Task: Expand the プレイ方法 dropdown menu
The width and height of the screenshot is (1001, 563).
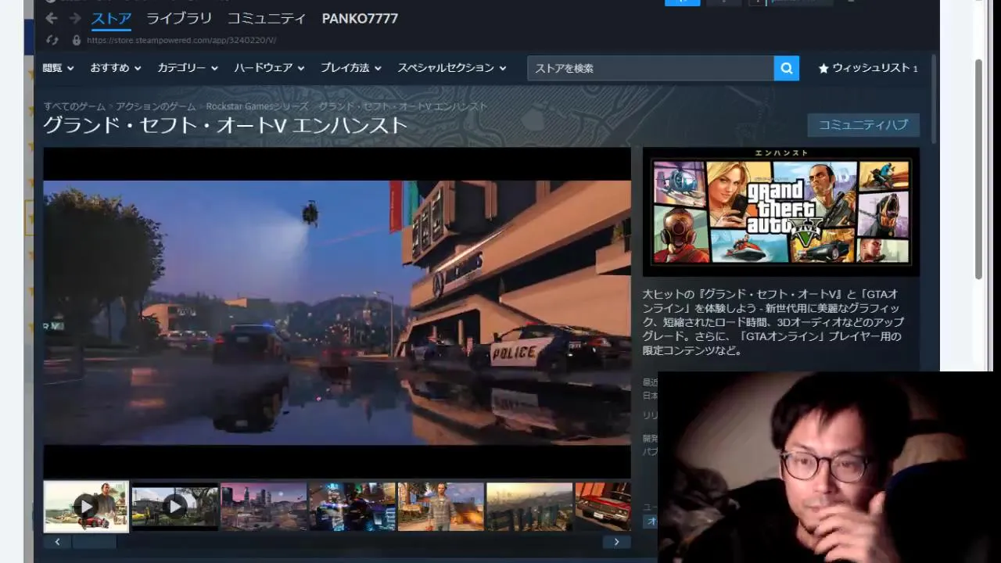Action: 351,68
